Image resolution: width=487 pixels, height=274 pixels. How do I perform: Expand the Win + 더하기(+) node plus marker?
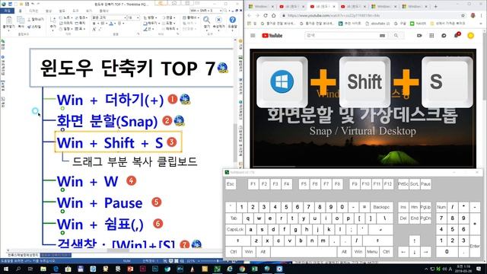tap(62, 108)
